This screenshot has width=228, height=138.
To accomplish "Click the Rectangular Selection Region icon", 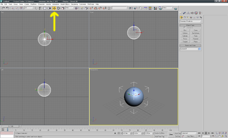I will 45,8.
